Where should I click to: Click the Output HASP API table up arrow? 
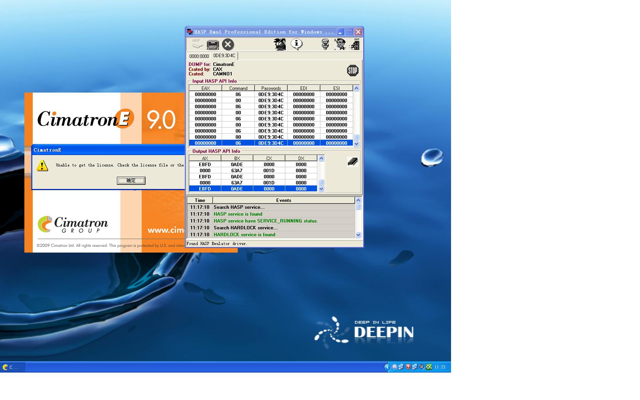coord(321,158)
